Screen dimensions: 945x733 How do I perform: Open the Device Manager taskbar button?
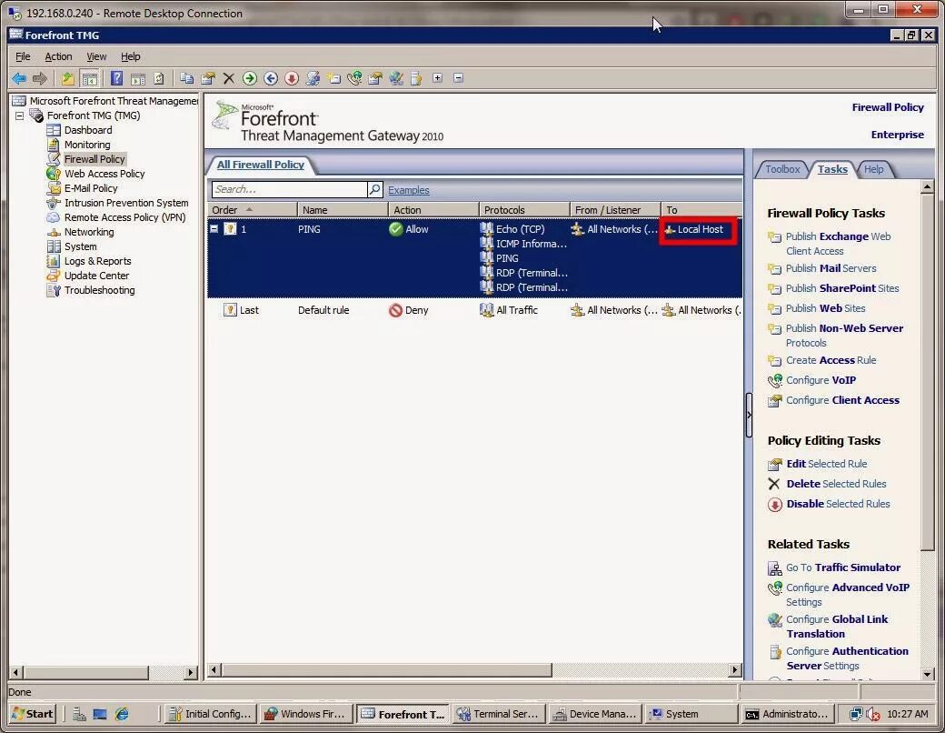(595, 714)
